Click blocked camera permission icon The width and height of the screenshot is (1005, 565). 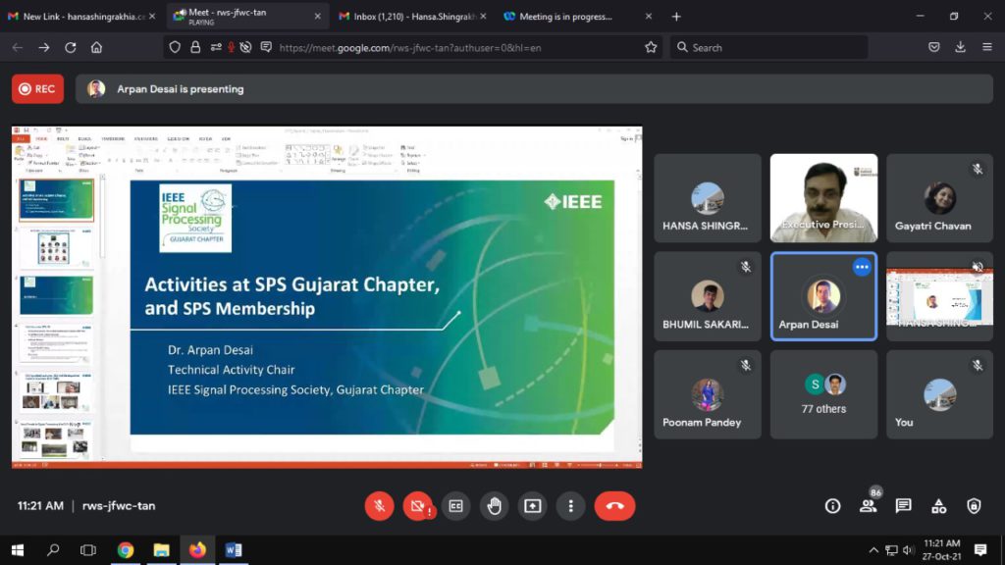245,47
